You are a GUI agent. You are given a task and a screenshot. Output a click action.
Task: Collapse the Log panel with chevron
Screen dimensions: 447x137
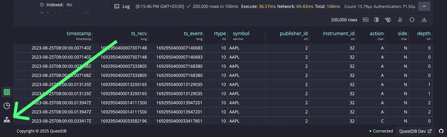[424, 6]
